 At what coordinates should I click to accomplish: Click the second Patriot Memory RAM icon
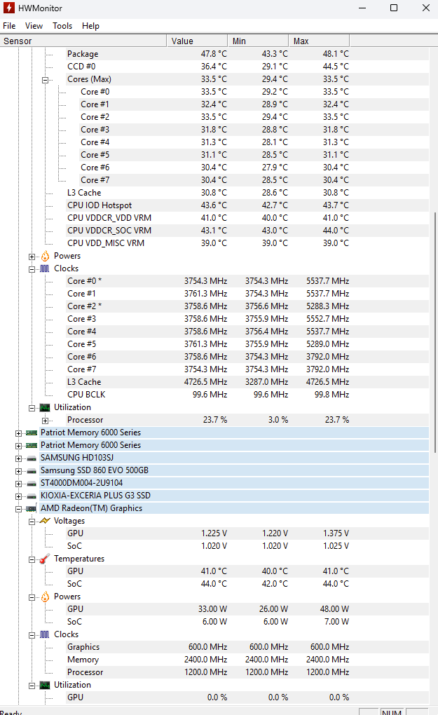32,446
